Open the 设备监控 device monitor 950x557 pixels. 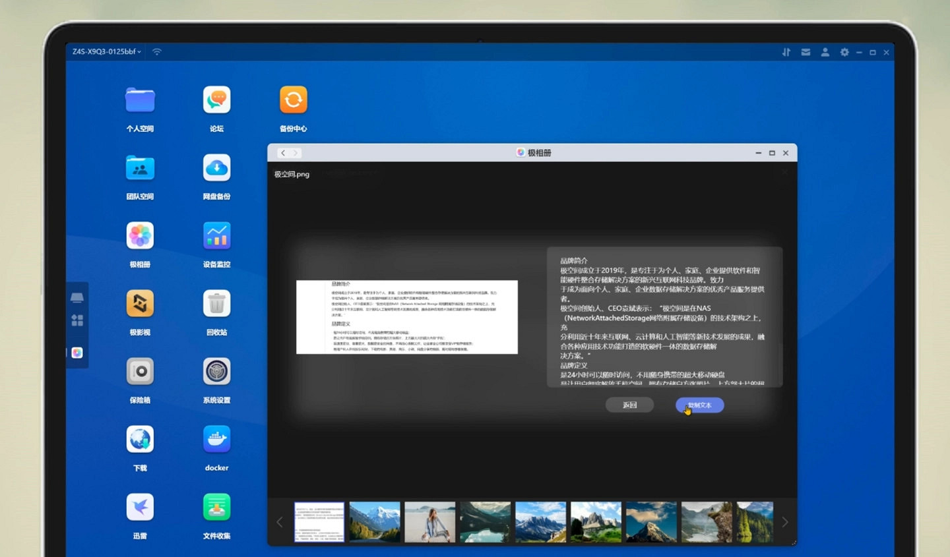(216, 237)
